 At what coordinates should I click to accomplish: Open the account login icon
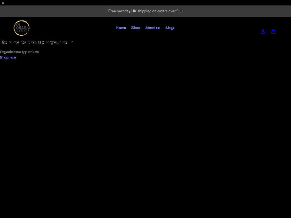tap(263, 32)
